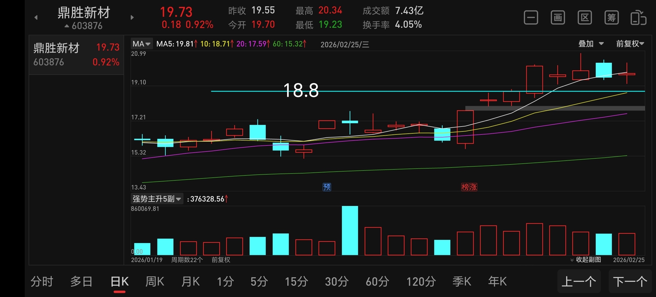Click the blue 预 marker on chart
This screenshot has height=297, width=656.
coord(327,187)
